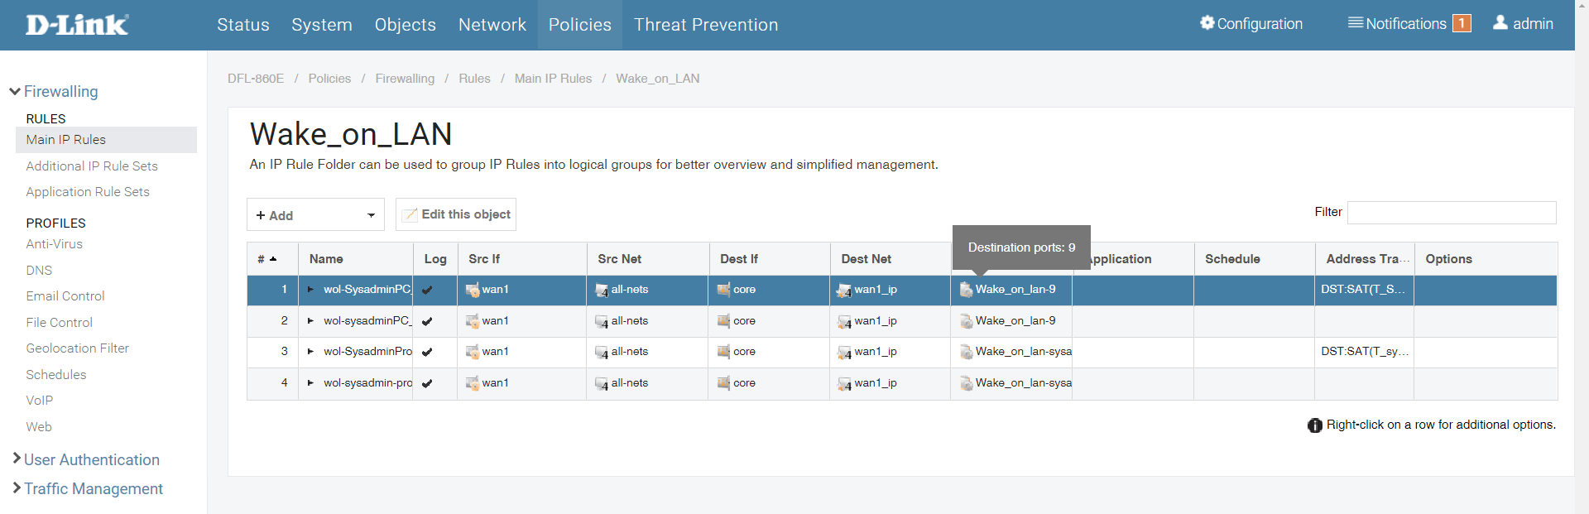Open the Network top menu

coord(492,25)
